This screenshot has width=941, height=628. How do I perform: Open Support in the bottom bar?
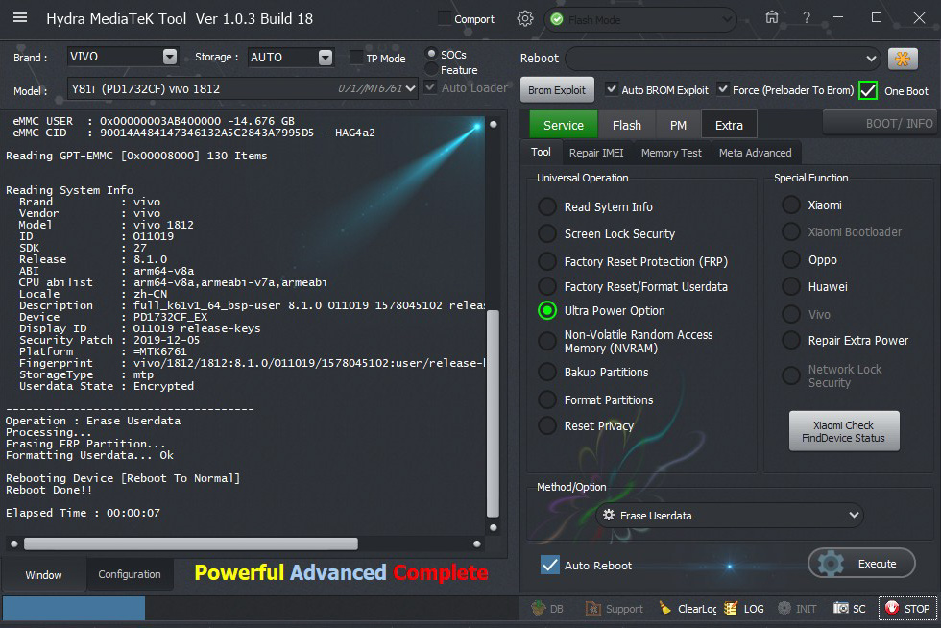point(615,609)
